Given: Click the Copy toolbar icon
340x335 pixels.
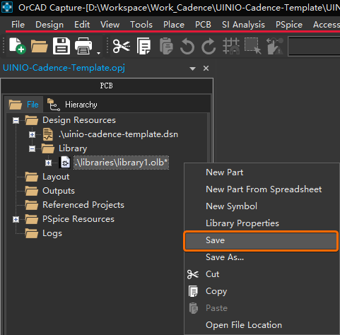Looking at the screenshot, I should (x=143, y=46).
